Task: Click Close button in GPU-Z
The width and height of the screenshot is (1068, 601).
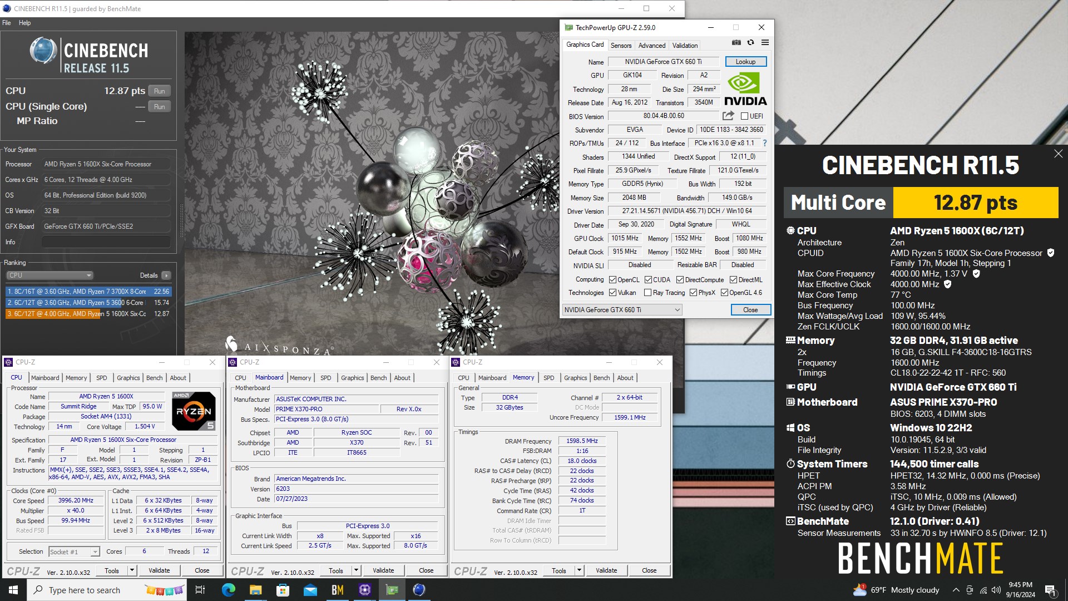Action: click(x=750, y=310)
